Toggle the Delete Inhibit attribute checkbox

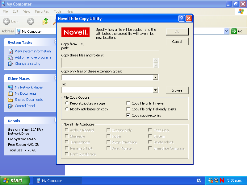coord(150,142)
